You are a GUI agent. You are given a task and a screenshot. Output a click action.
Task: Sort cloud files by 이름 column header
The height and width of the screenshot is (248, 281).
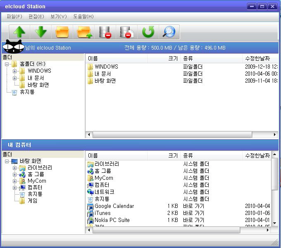tap(116, 59)
